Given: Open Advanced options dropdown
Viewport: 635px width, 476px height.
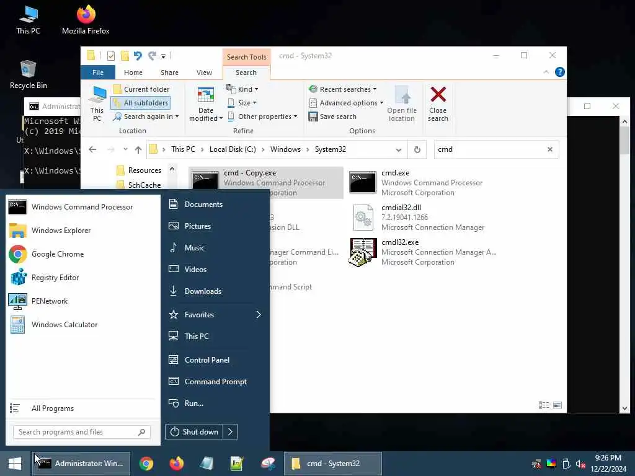Looking at the screenshot, I should tap(346, 103).
